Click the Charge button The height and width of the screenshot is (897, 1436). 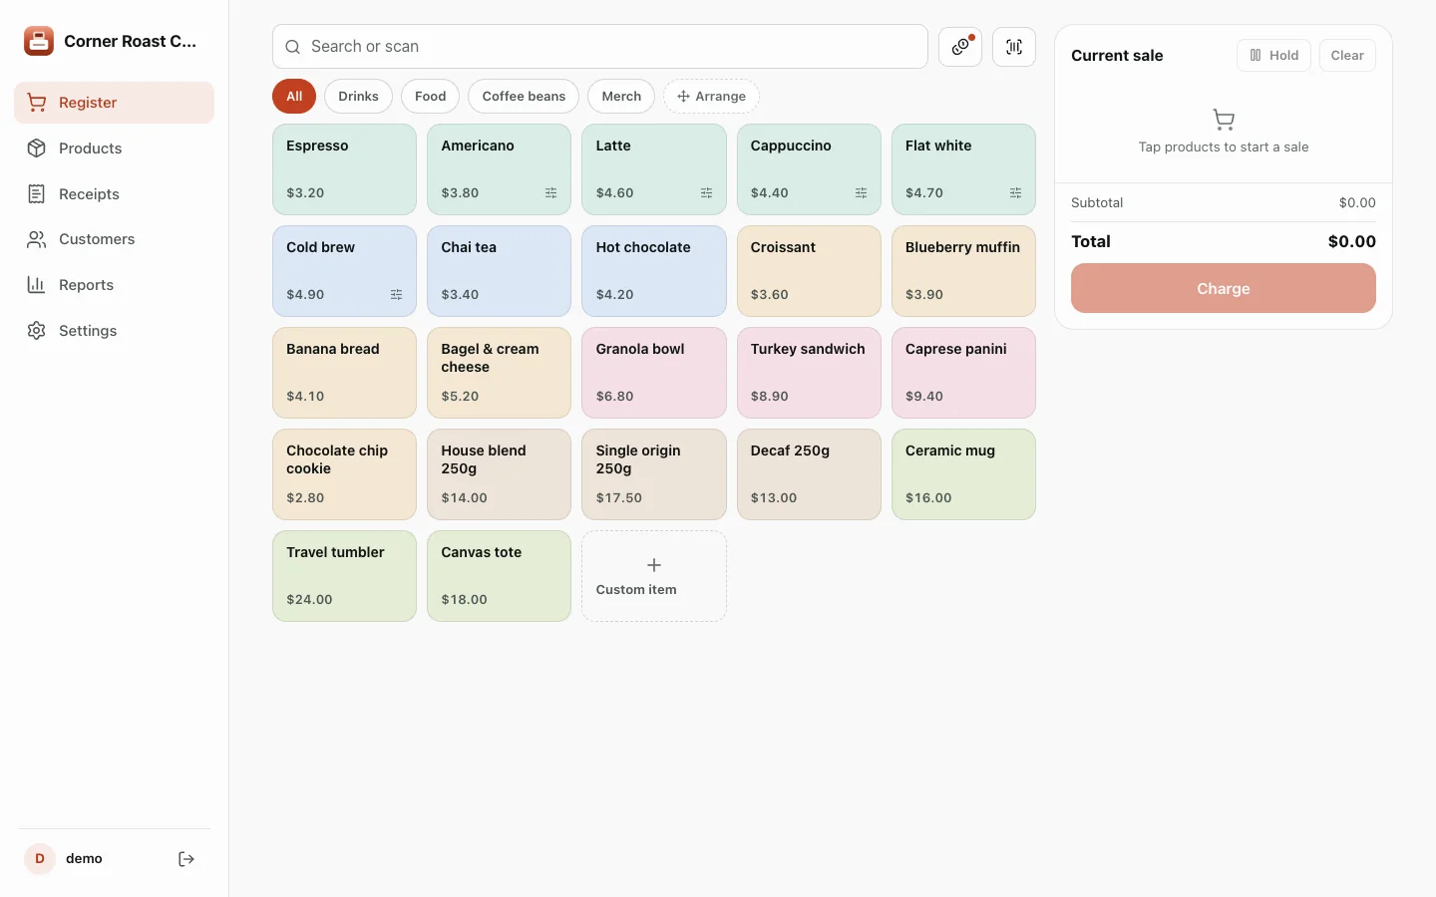(1224, 288)
